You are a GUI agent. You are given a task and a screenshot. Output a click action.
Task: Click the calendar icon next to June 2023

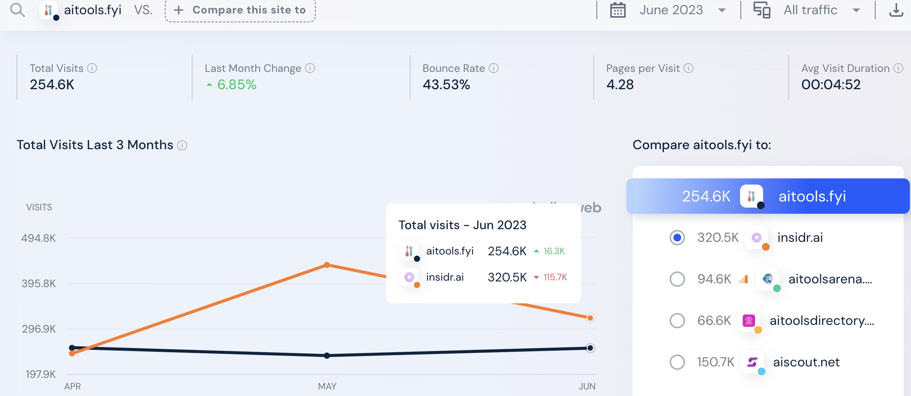618,10
